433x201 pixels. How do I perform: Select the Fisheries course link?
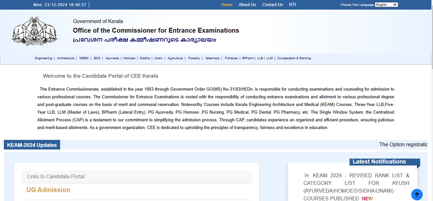tap(231, 58)
